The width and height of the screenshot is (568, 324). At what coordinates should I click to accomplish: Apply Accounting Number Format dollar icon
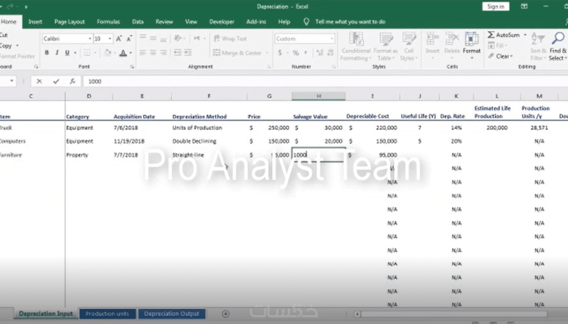click(x=280, y=52)
